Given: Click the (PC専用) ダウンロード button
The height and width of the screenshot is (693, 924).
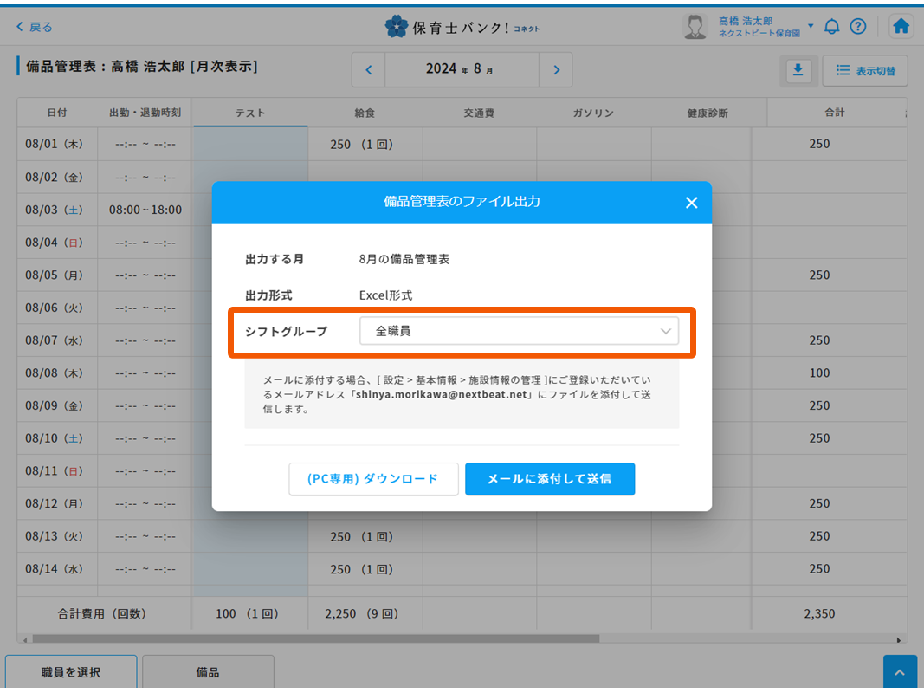Looking at the screenshot, I should (373, 479).
